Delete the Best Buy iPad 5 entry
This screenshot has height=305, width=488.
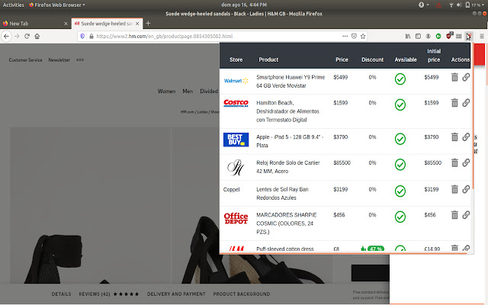(454, 137)
